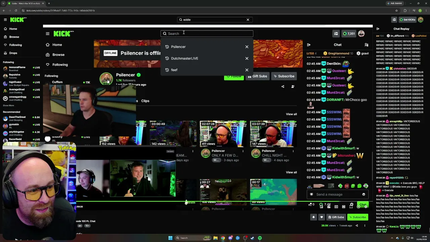Remove 'DutchmasterLIVE' from recent searches
430x242 pixels.
247,58
